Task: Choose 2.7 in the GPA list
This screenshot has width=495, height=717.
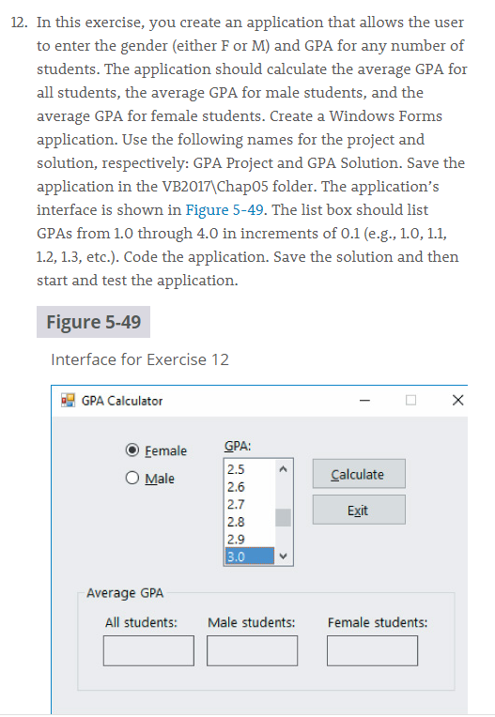Action: tap(250, 504)
